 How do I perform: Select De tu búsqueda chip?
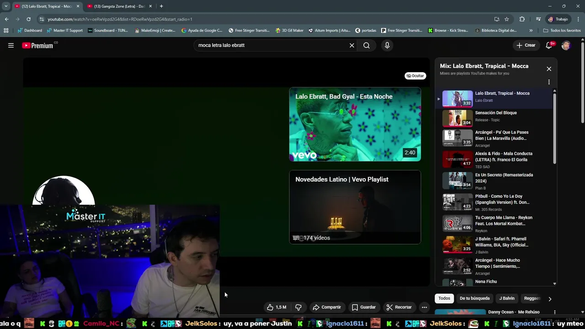[474, 298]
